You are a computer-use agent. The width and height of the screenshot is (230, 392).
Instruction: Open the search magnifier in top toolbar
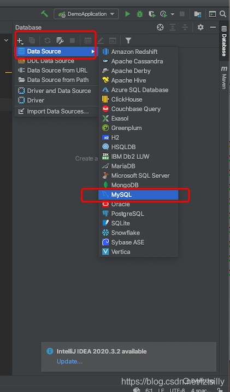point(223,14)
